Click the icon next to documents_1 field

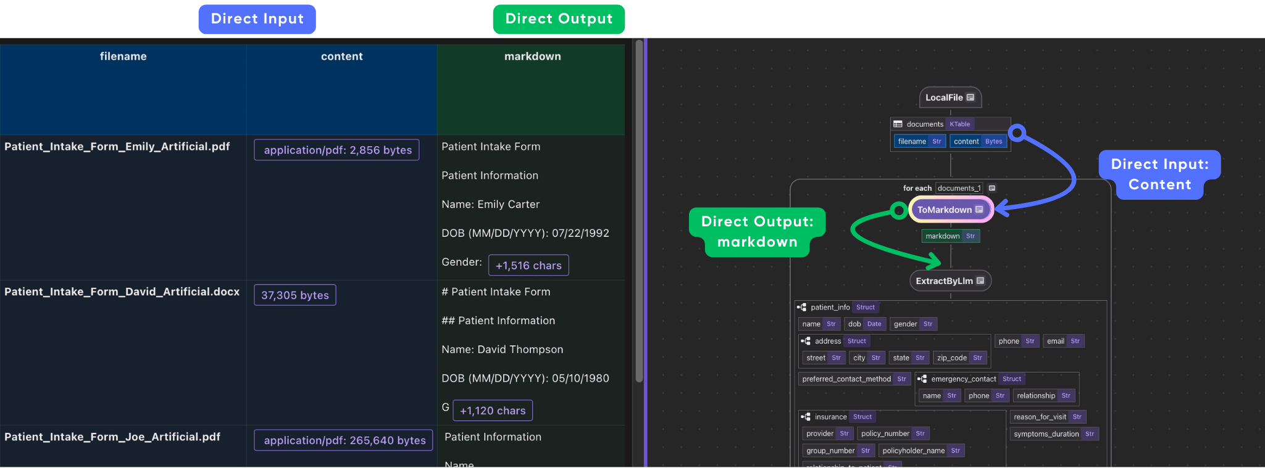(992, 188)
